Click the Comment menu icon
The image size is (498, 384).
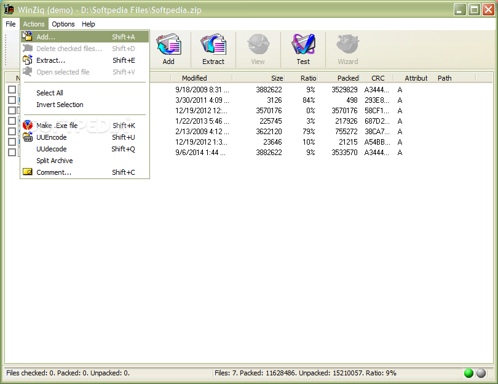click(x=28, y=172)
